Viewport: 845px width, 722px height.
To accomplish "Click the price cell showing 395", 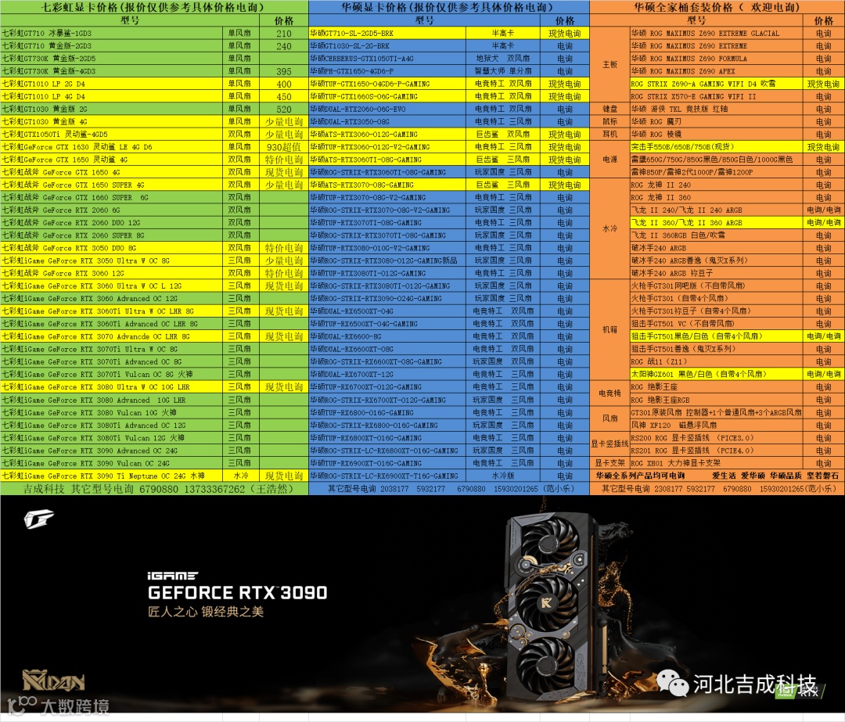I will (283, 71).
